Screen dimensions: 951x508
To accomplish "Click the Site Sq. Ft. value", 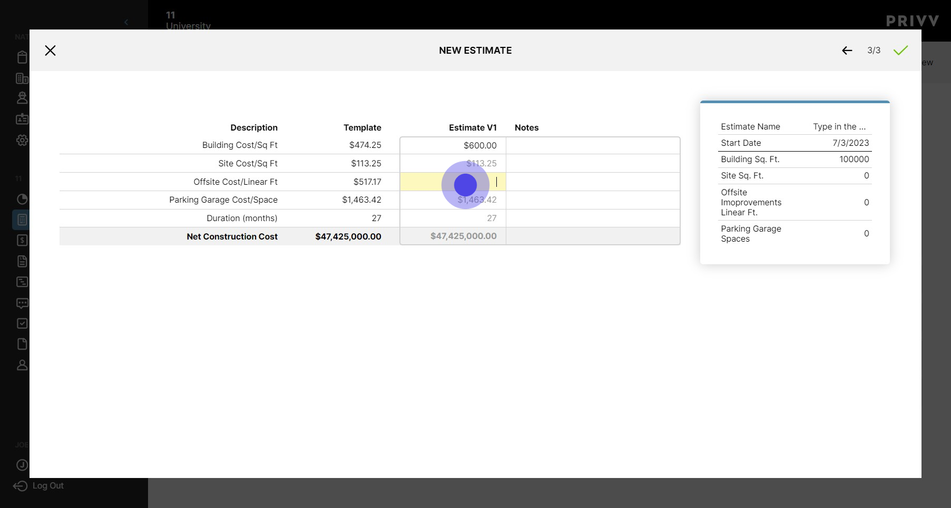I will point(866,175).
